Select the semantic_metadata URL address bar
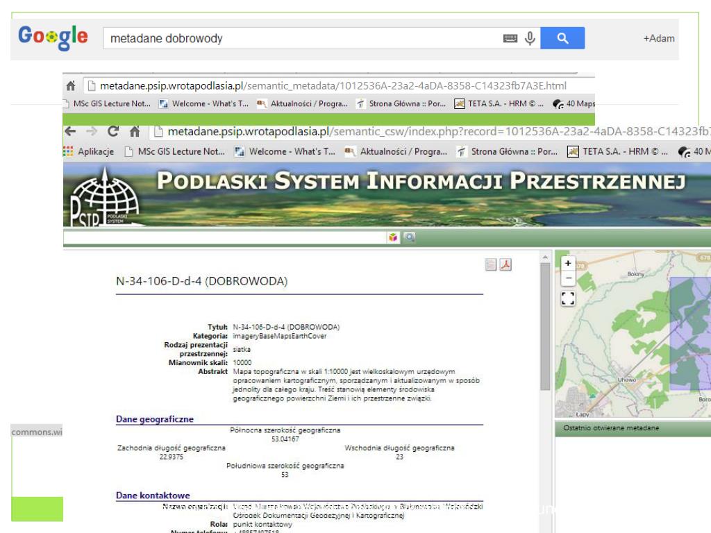 338,85
